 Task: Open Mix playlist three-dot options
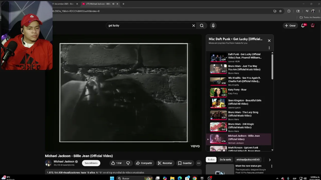pyautogui.click(x=269, y=48)
